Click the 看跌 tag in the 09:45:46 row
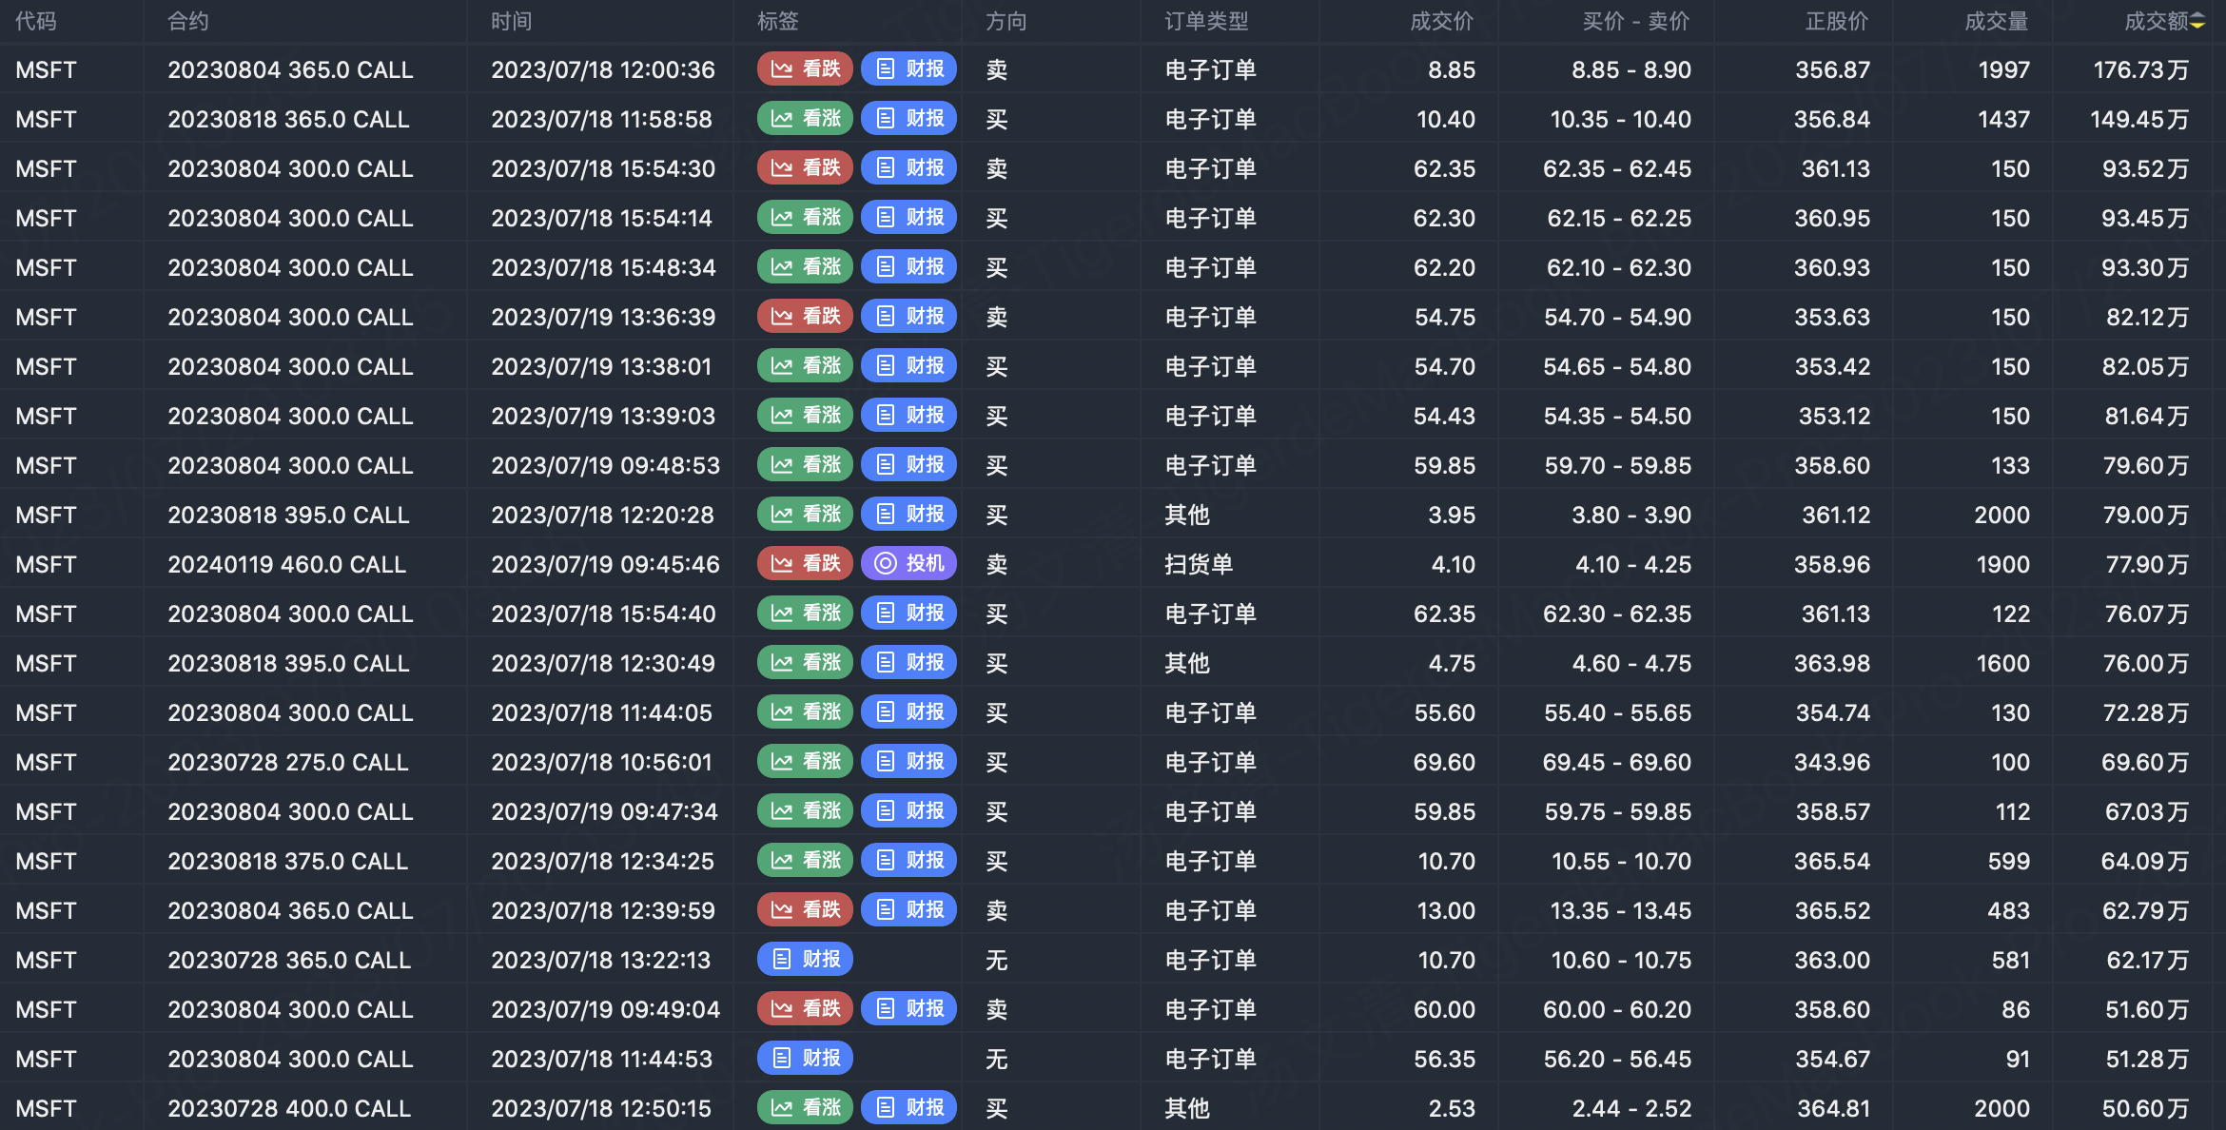The width and height of the screenshot is (2226, 1130). click(x=805, y=563)
